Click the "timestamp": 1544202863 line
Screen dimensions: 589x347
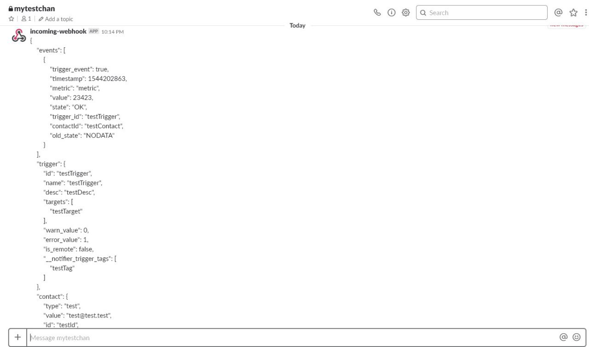click(x=88, y=79)
